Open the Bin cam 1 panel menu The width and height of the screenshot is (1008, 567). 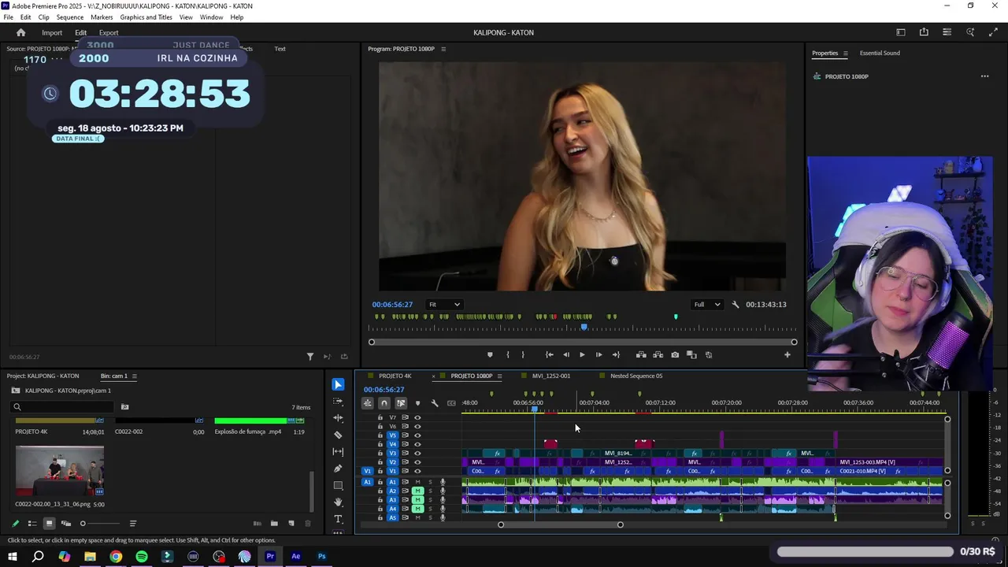point(135,376)
